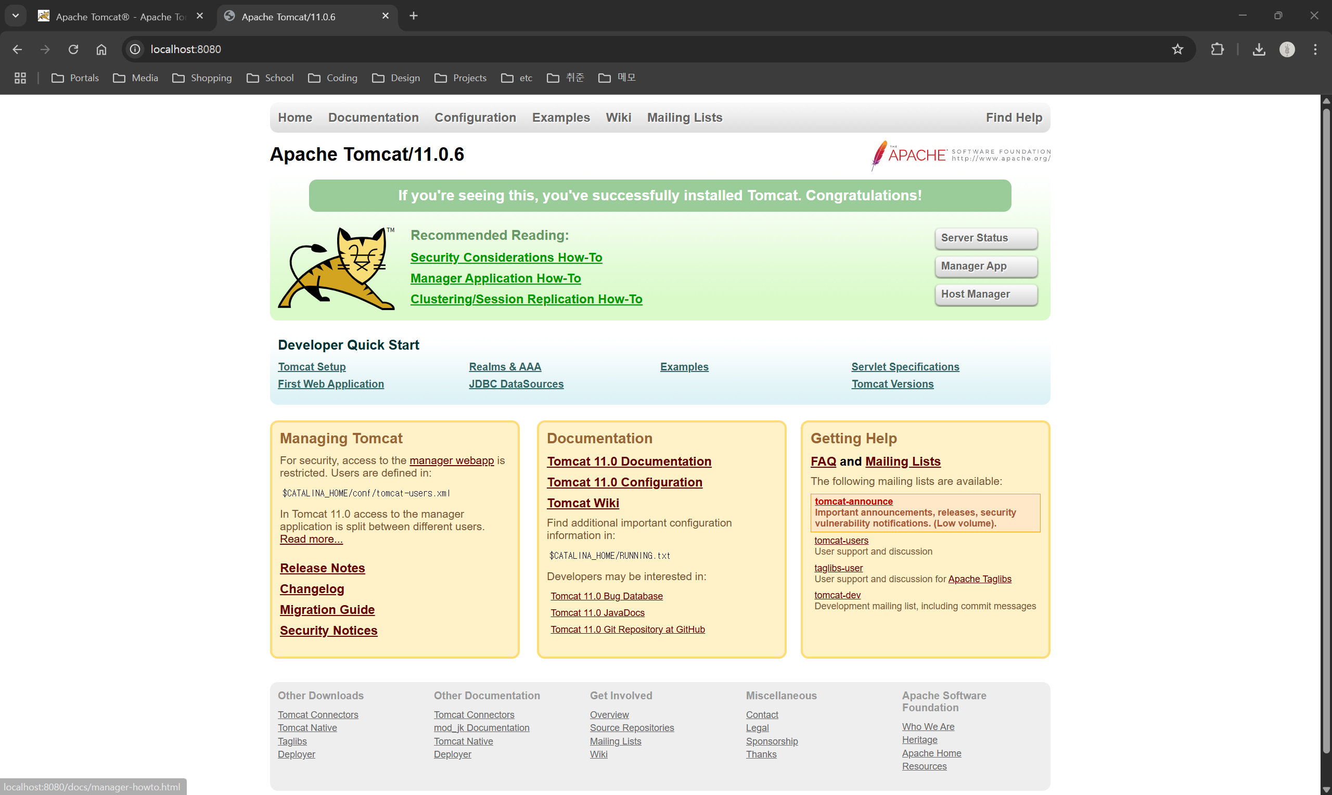Click the back navigation arrow
This screenshot has width=1332, height=795.
(17, 49)
